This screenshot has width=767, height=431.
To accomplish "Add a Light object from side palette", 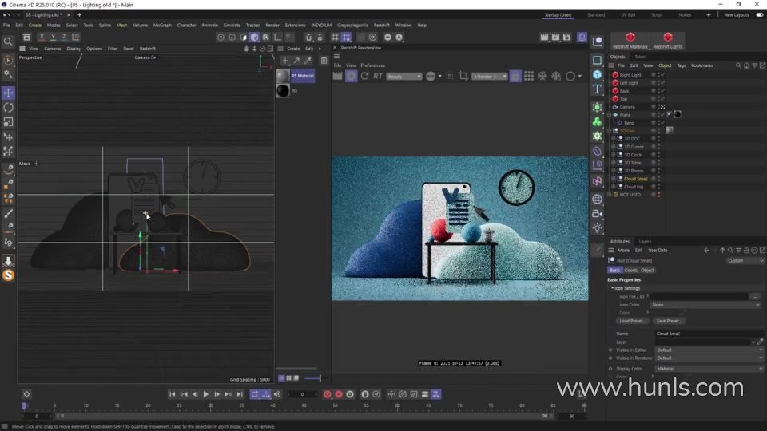I will pyautogui.click(x=598, y=228).
